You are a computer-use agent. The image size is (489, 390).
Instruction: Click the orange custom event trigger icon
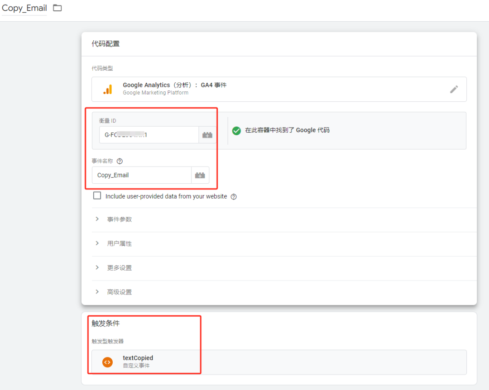tap(108, 362)
